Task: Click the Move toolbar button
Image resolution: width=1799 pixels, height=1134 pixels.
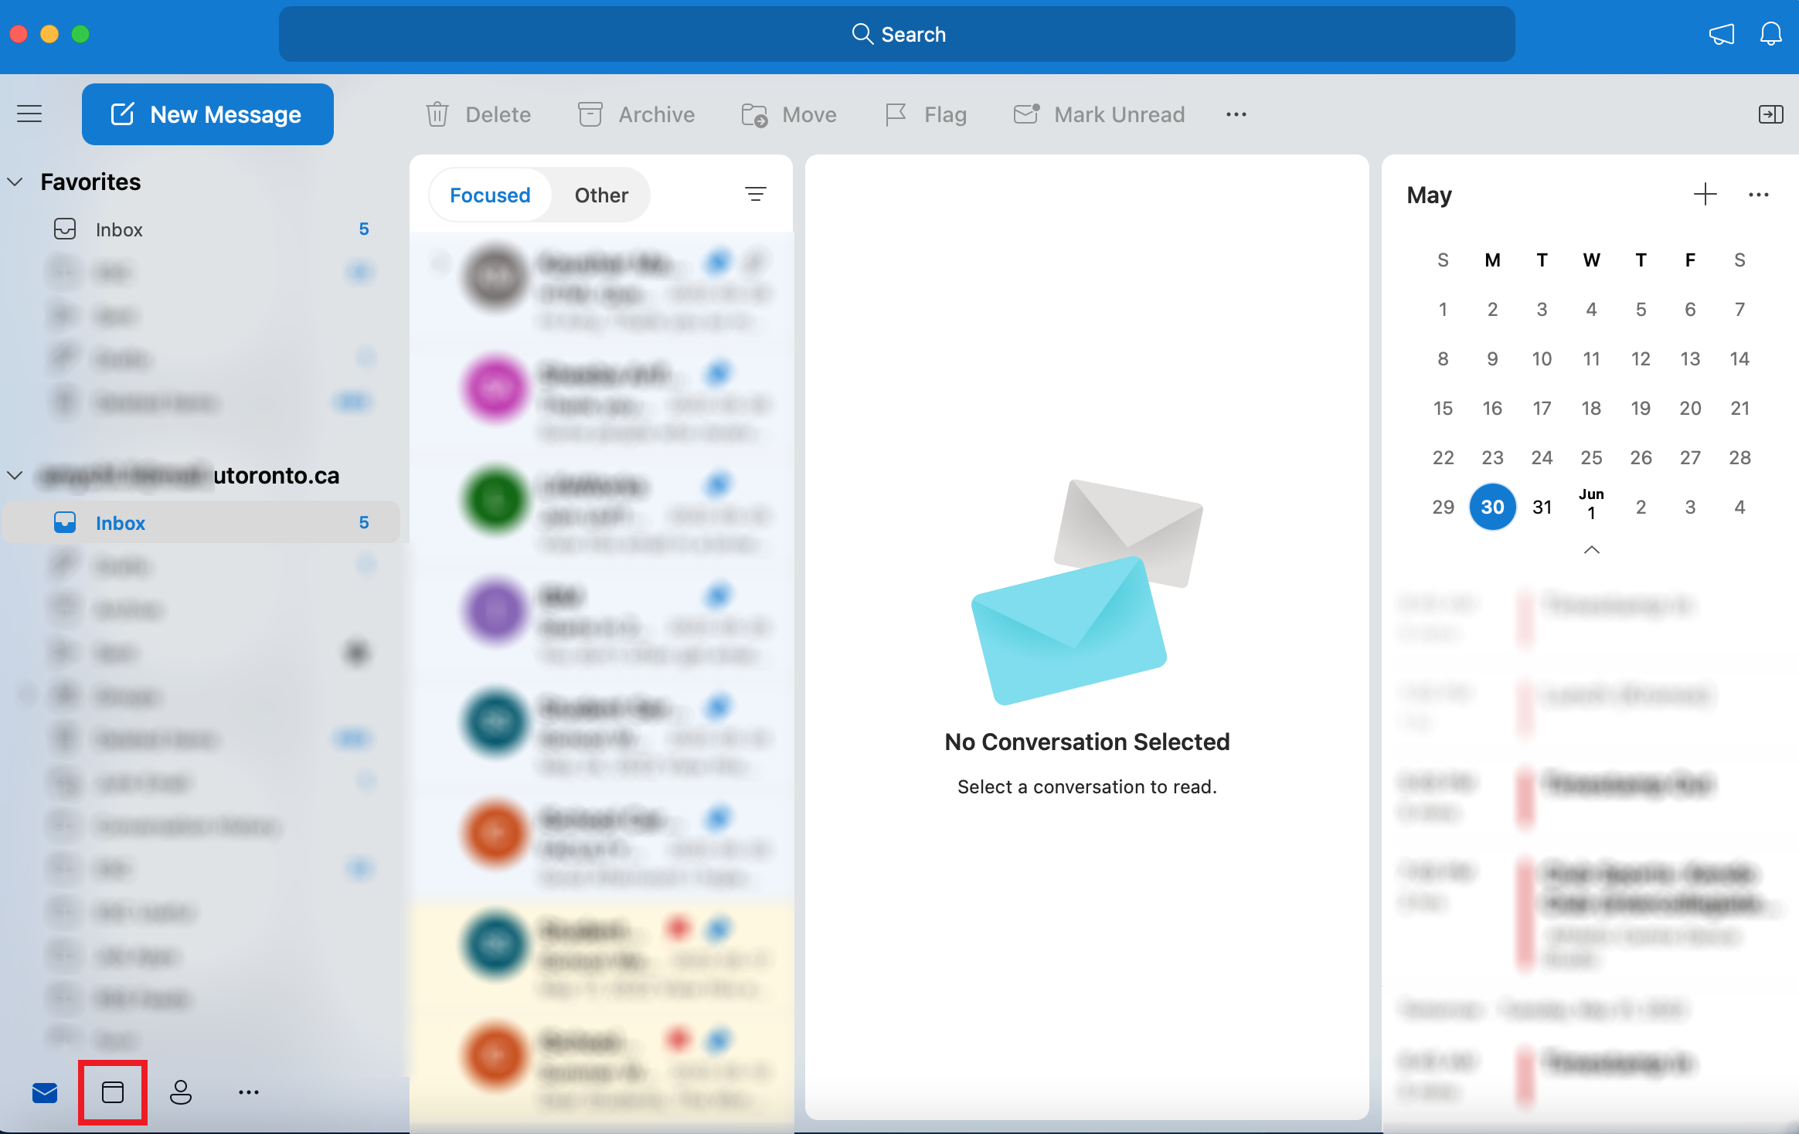Action: pos(789,114)
